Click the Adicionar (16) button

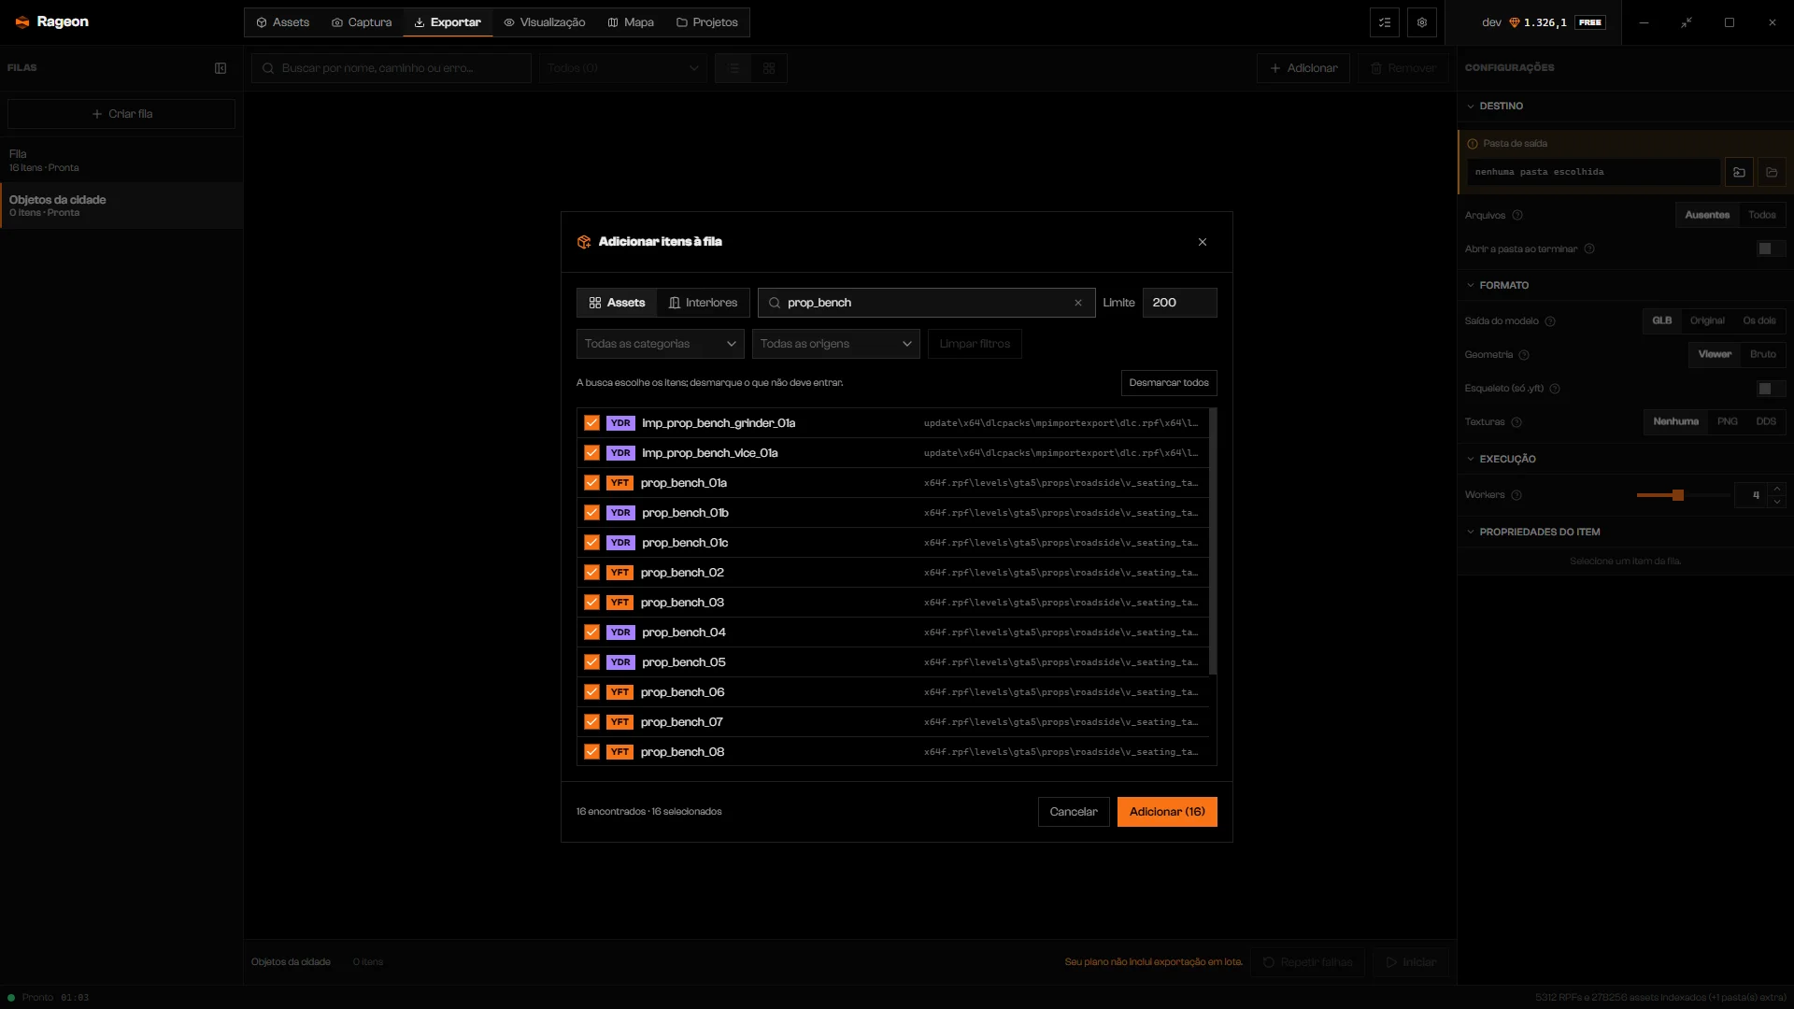pos(1167,812)
